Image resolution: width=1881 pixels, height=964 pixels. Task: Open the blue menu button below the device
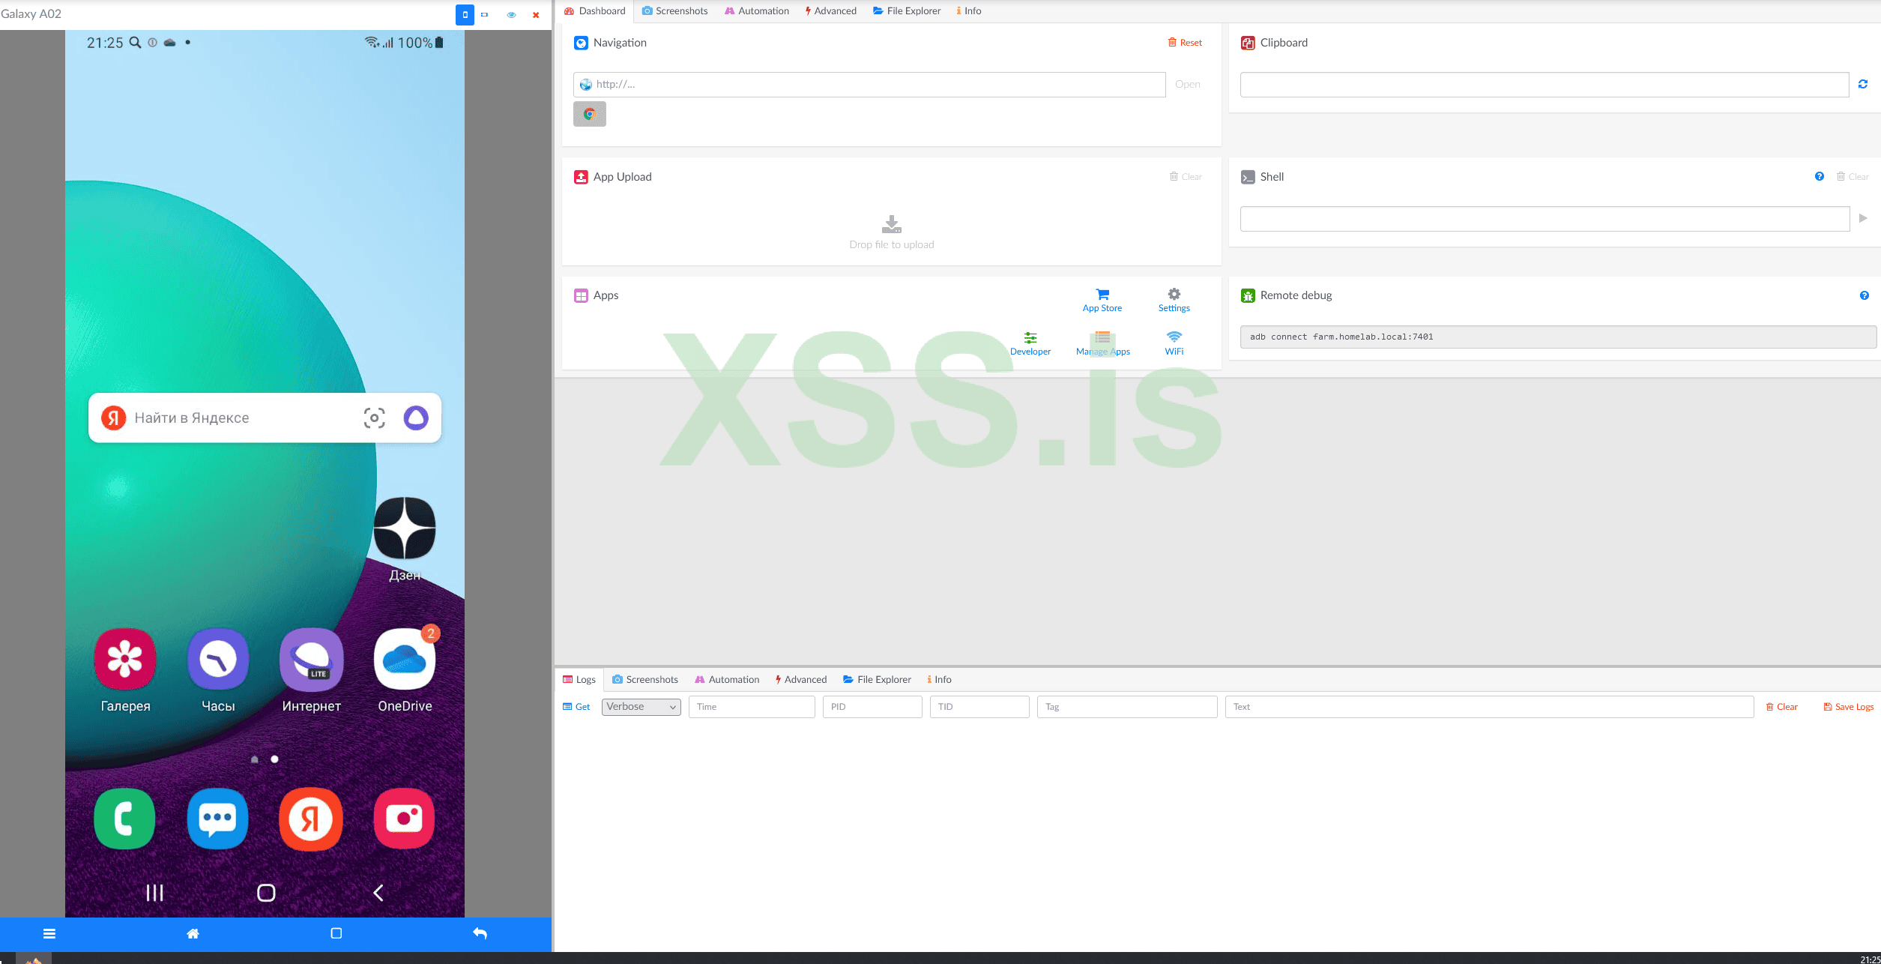49,933
